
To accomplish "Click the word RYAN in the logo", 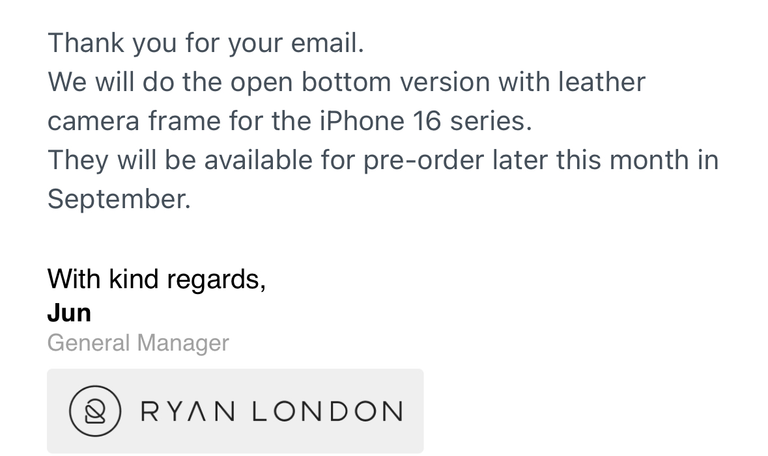I will tap(188, 411).
